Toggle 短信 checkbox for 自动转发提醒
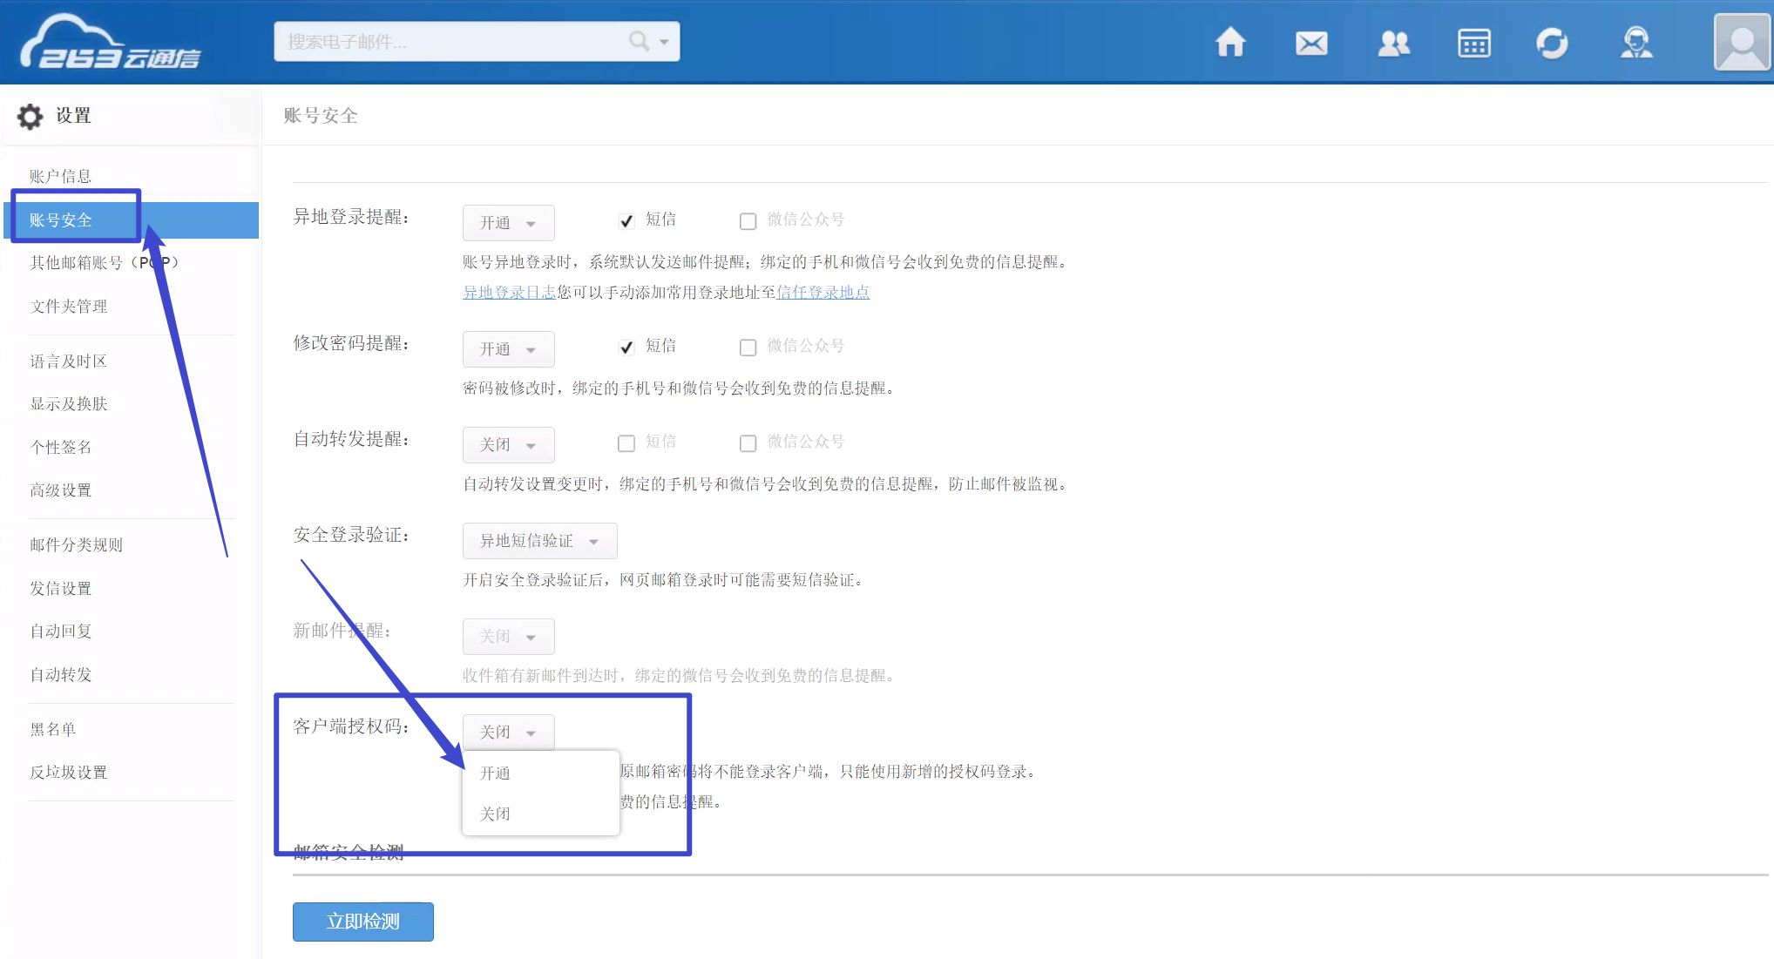 (x=626, y=443)
